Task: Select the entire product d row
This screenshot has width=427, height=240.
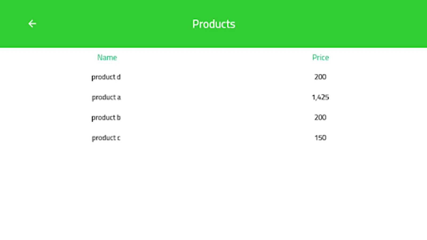Action: pos(213,77)
